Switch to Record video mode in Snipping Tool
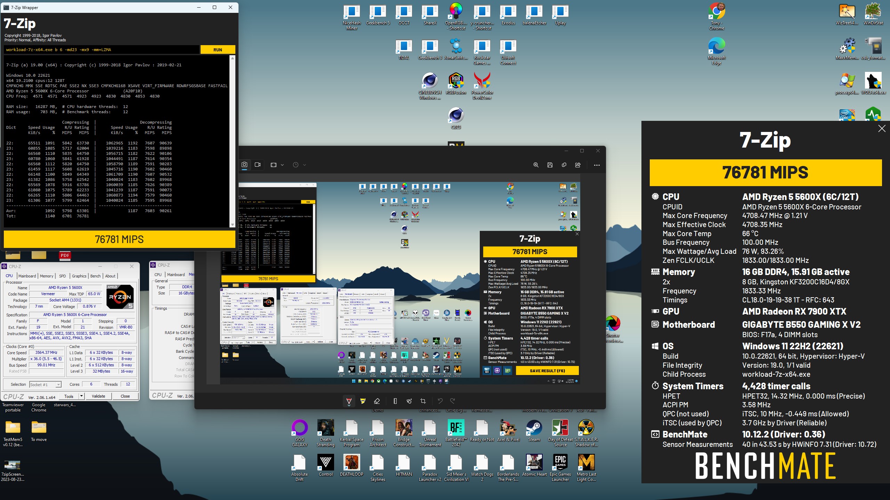 (258, 165)
